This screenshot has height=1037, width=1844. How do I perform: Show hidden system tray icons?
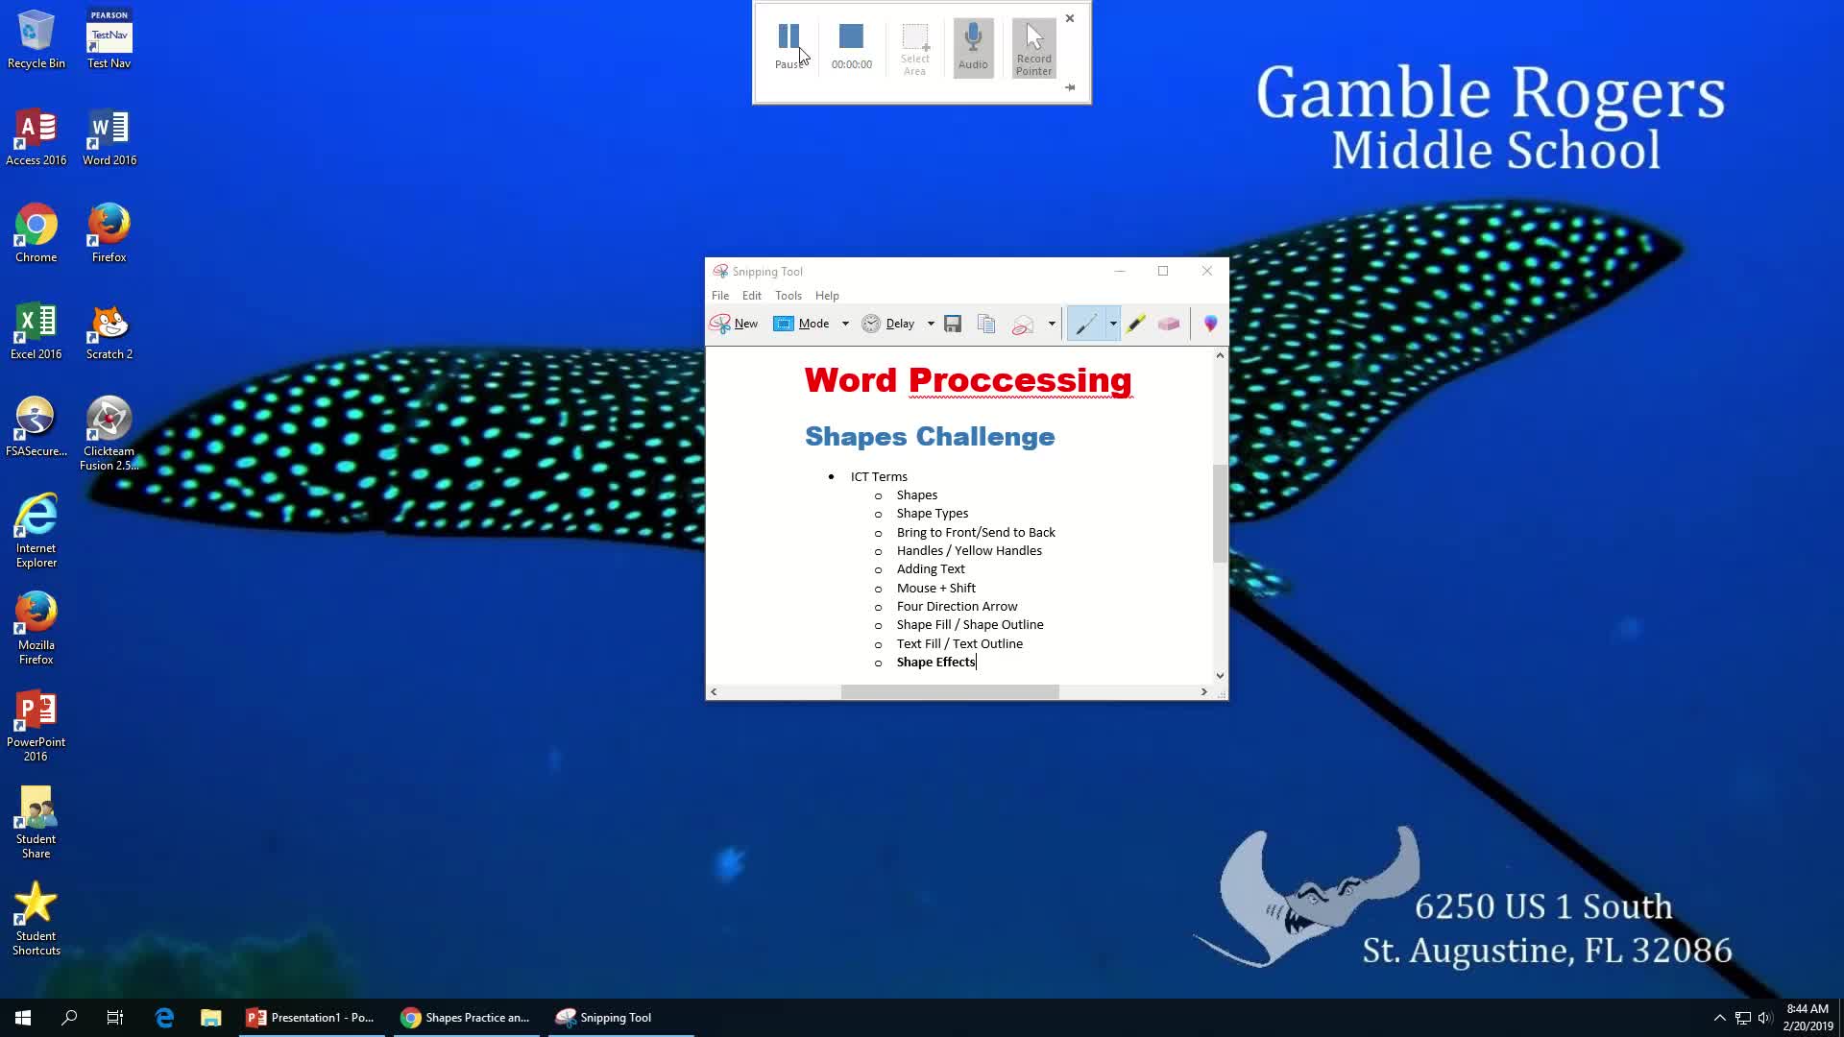[x=1719, y=1018]
